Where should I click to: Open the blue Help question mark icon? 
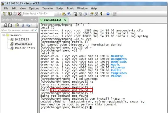pyautogui.click(x=108, y=14)
